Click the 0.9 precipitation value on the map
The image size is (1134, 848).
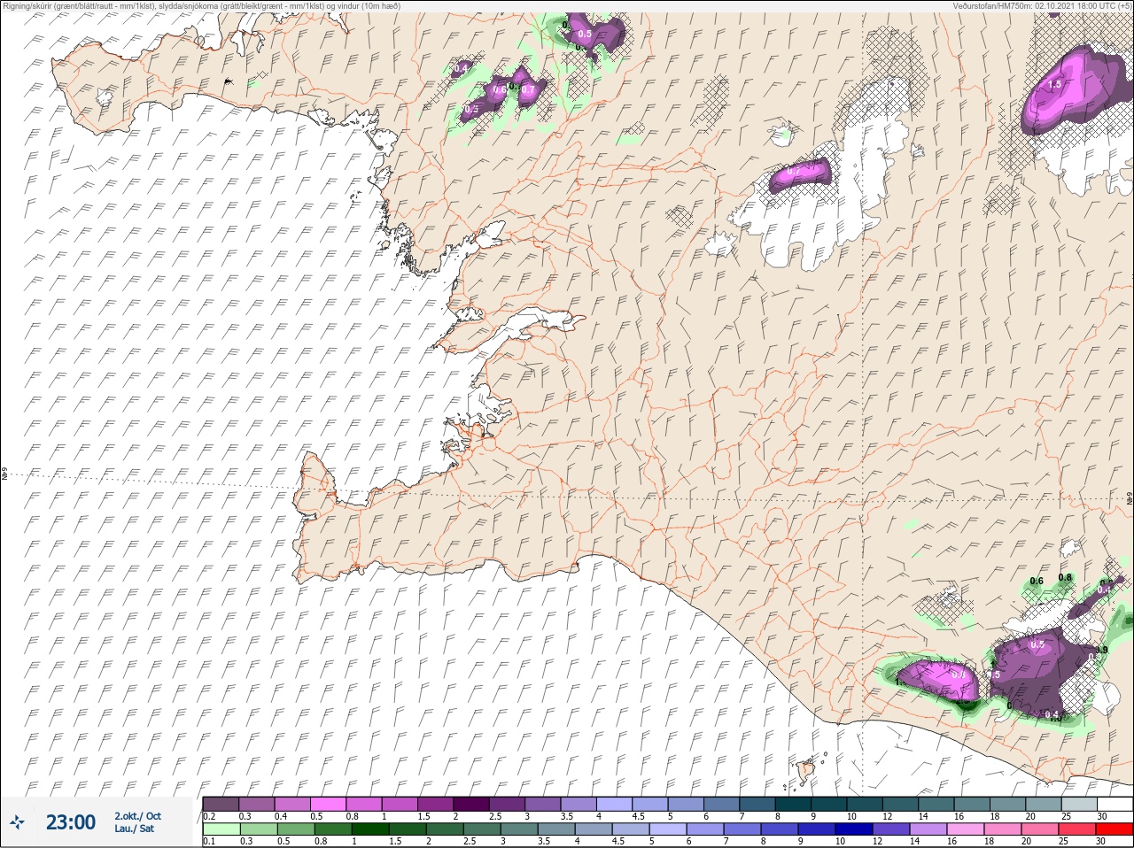(1102, 650)
